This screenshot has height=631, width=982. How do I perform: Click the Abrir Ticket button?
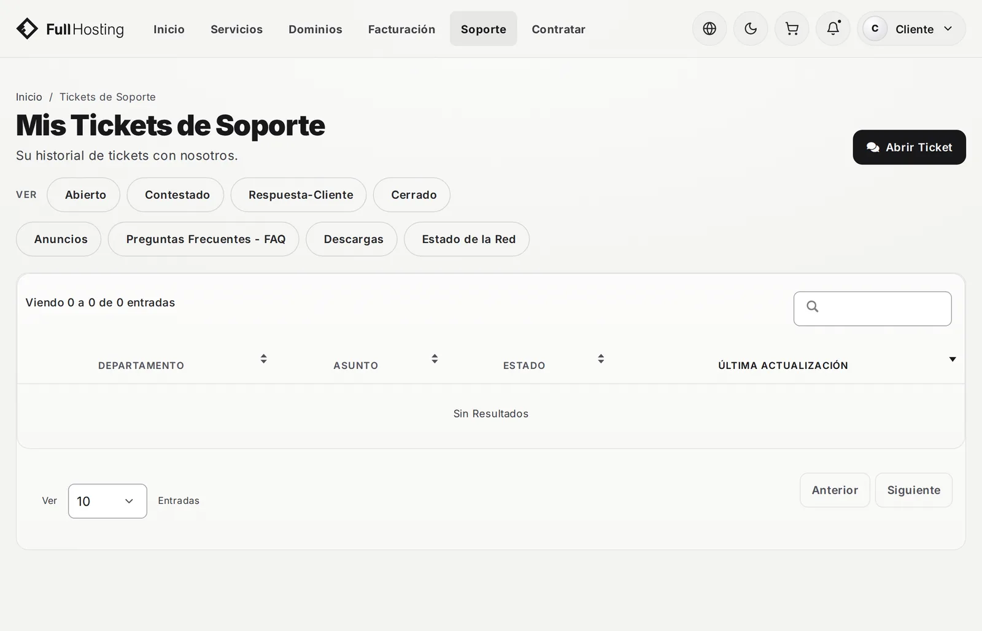909,147
